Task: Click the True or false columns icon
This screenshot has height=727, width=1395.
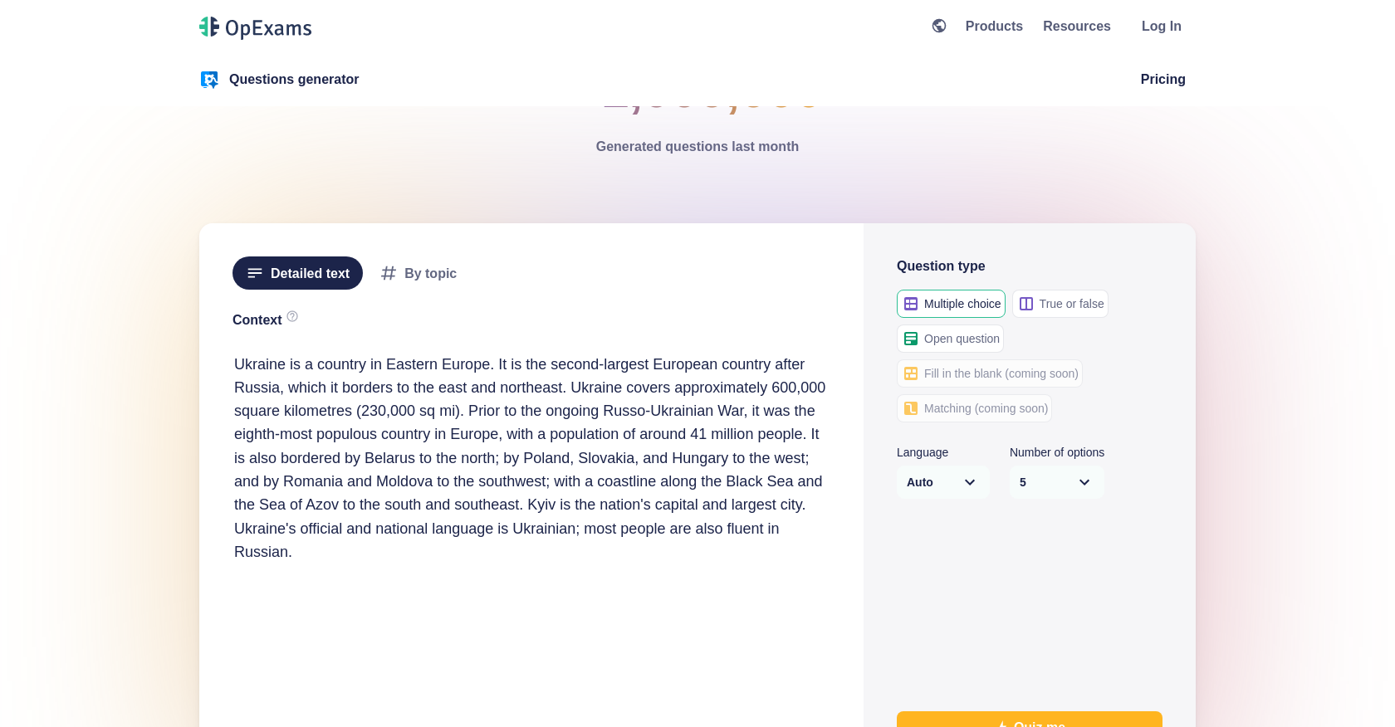Action: click(1026, 304)
